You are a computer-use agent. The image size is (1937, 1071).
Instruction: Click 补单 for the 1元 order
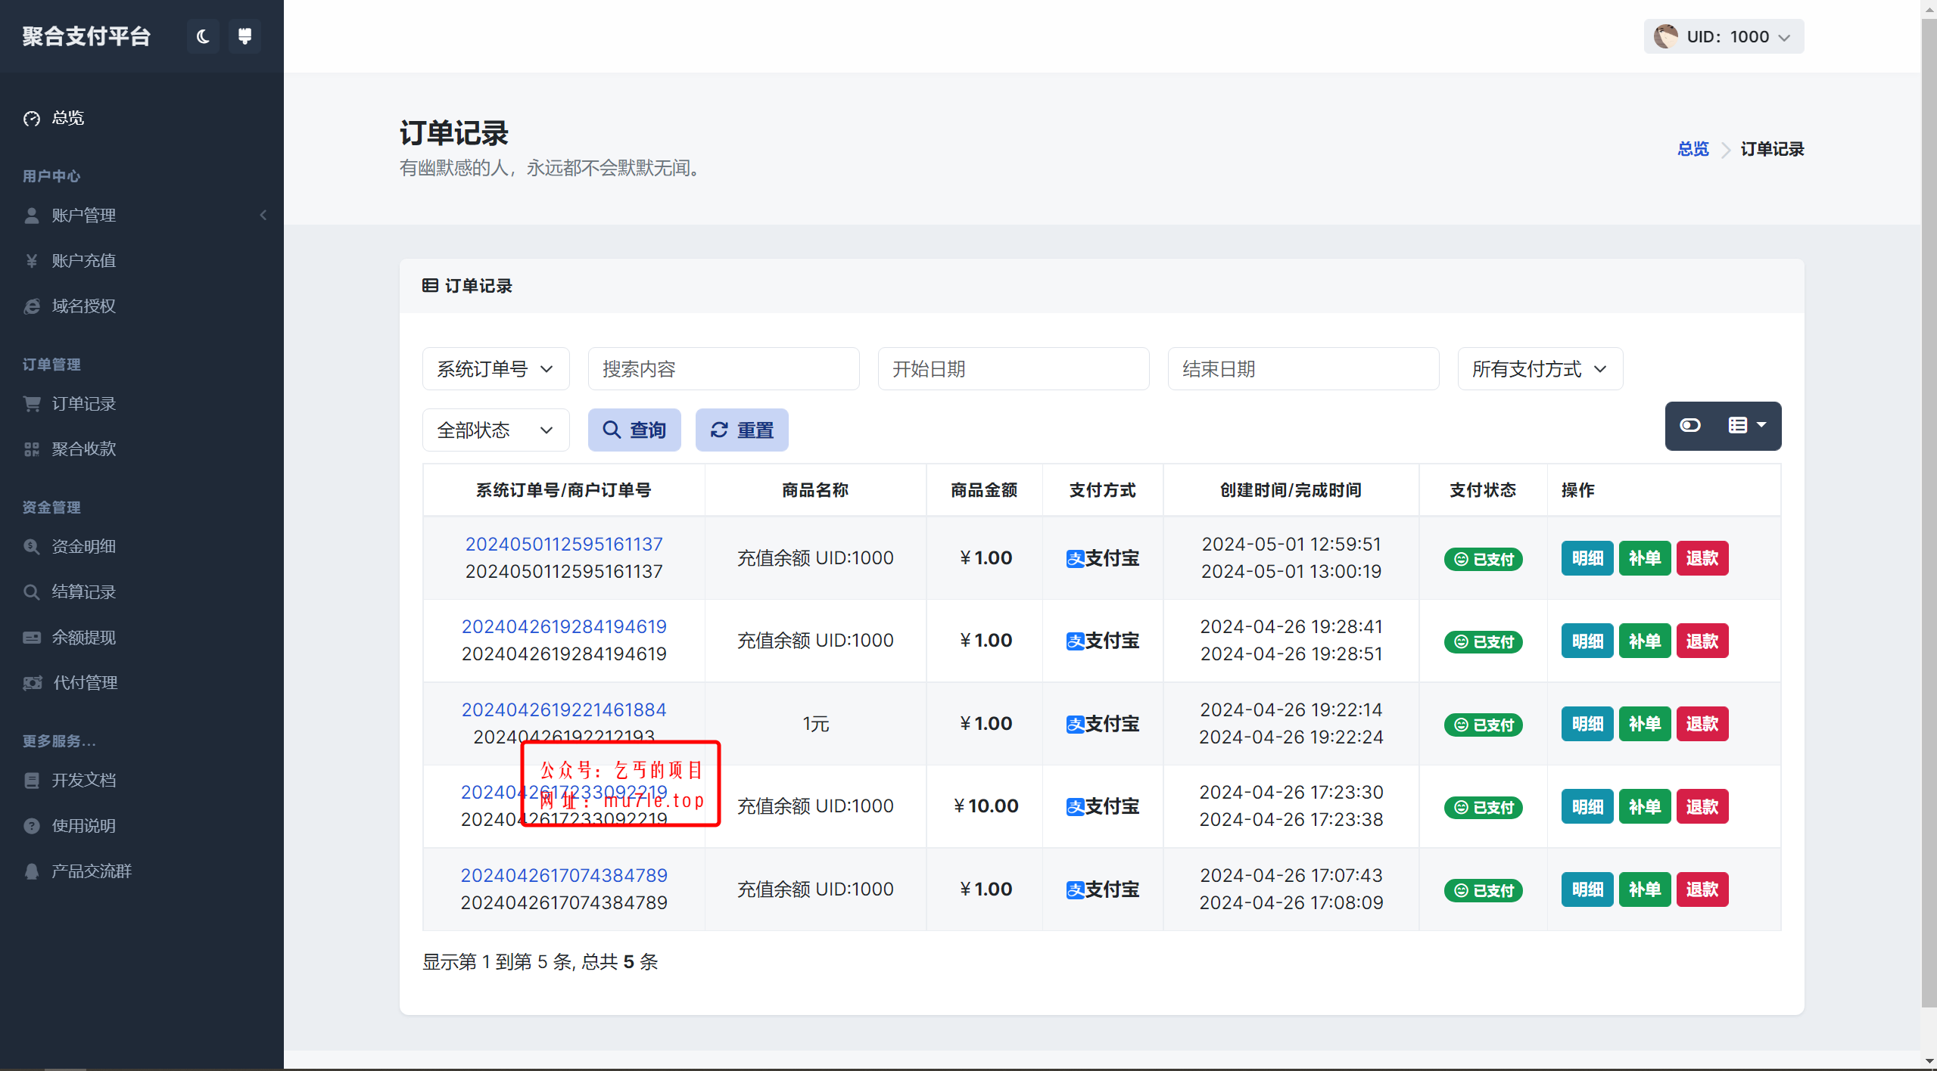point(1645,724)
